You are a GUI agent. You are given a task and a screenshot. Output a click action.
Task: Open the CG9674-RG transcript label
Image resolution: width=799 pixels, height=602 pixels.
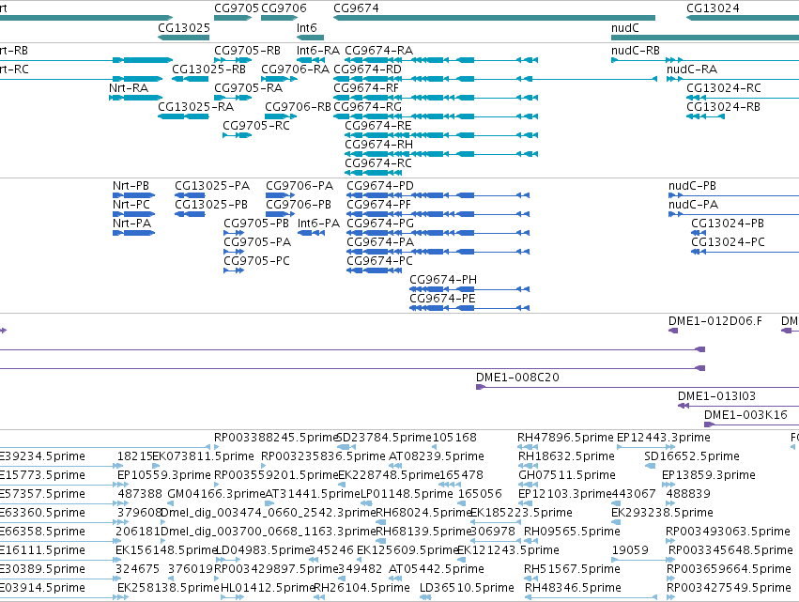[x=367, y=107]
